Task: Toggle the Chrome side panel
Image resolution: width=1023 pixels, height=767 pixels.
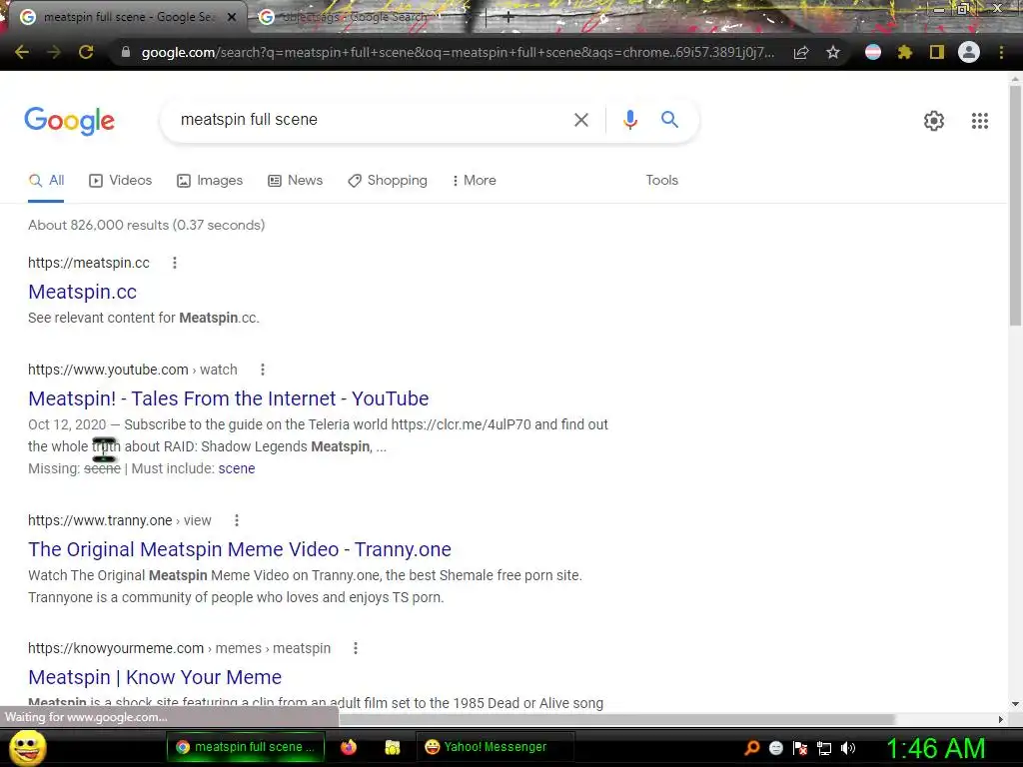Action: coord(937,52)
